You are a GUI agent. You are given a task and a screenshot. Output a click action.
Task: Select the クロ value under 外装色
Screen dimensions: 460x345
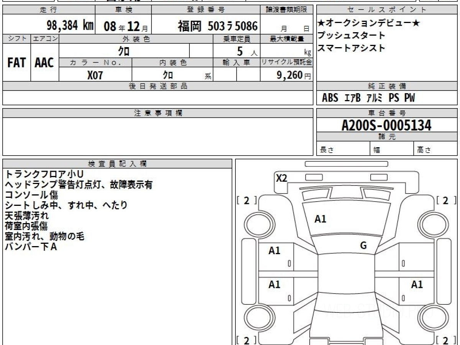click(x=123, y=51)
